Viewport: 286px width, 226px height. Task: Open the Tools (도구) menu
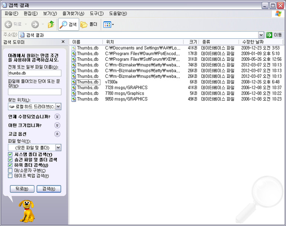click(96, 13)
